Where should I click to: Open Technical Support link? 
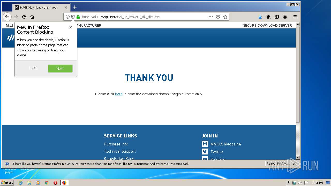click(120, 151)
